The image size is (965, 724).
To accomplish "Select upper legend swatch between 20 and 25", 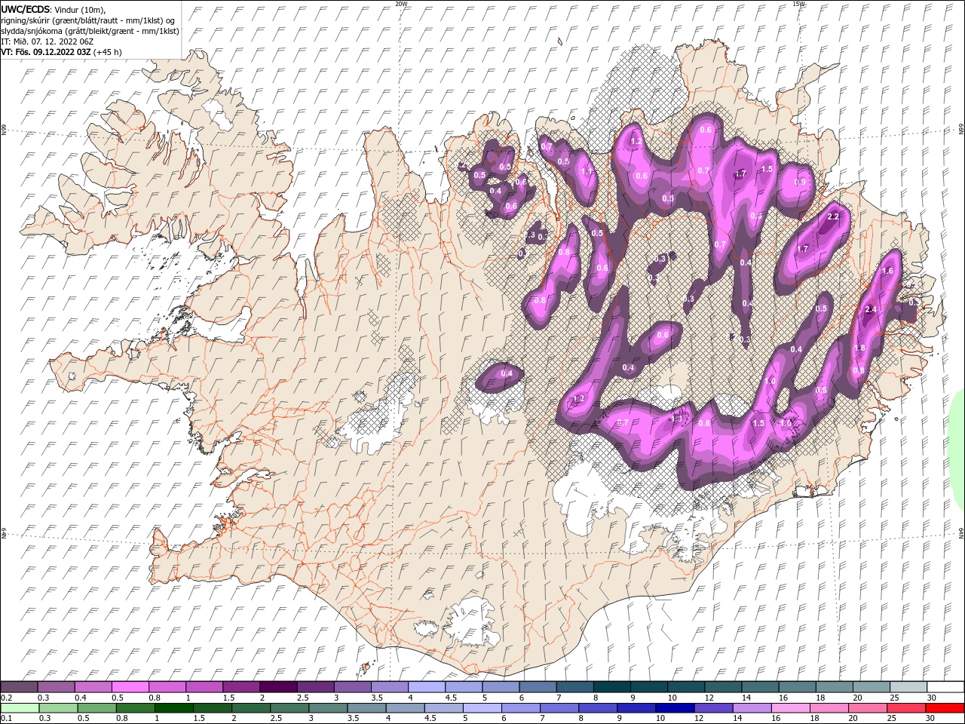I will click(x=871, y=687).
